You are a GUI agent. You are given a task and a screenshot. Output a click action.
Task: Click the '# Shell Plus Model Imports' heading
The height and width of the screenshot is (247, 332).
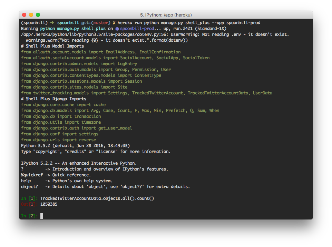point(52,46)
